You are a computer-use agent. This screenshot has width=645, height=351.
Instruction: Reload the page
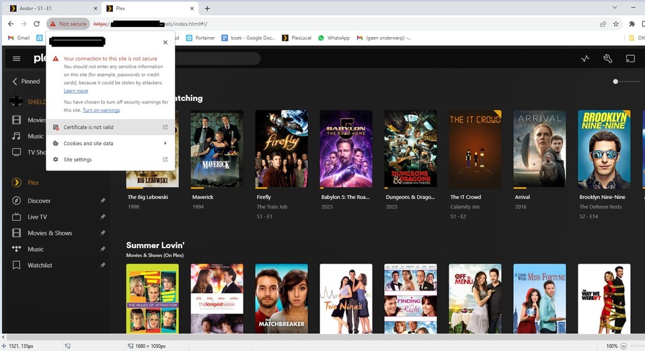(36, 24)
